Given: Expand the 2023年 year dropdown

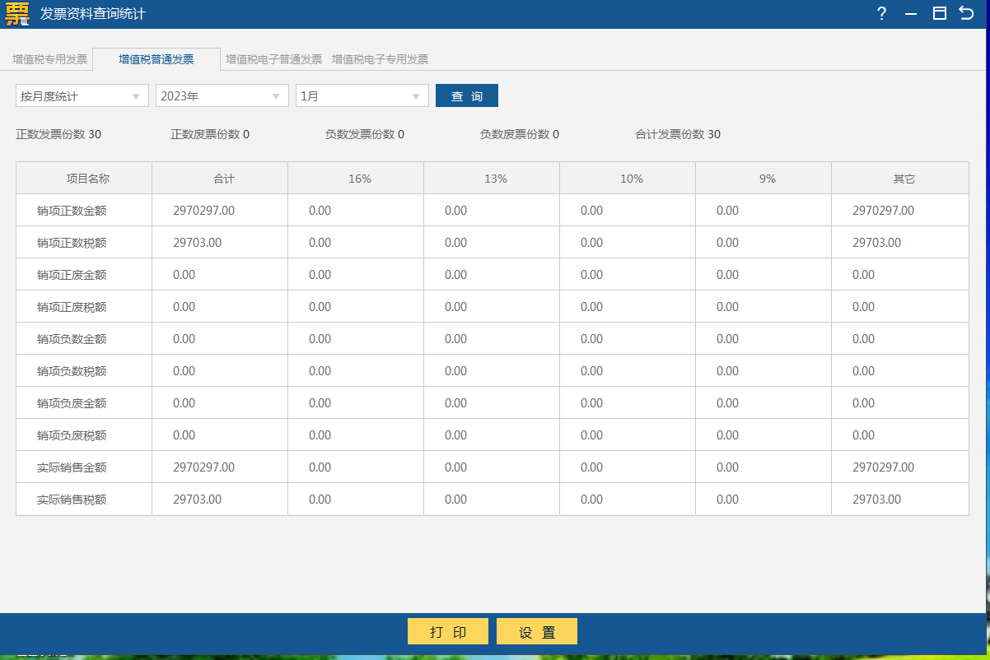Looking at the screenshot, I should [222, 96].
